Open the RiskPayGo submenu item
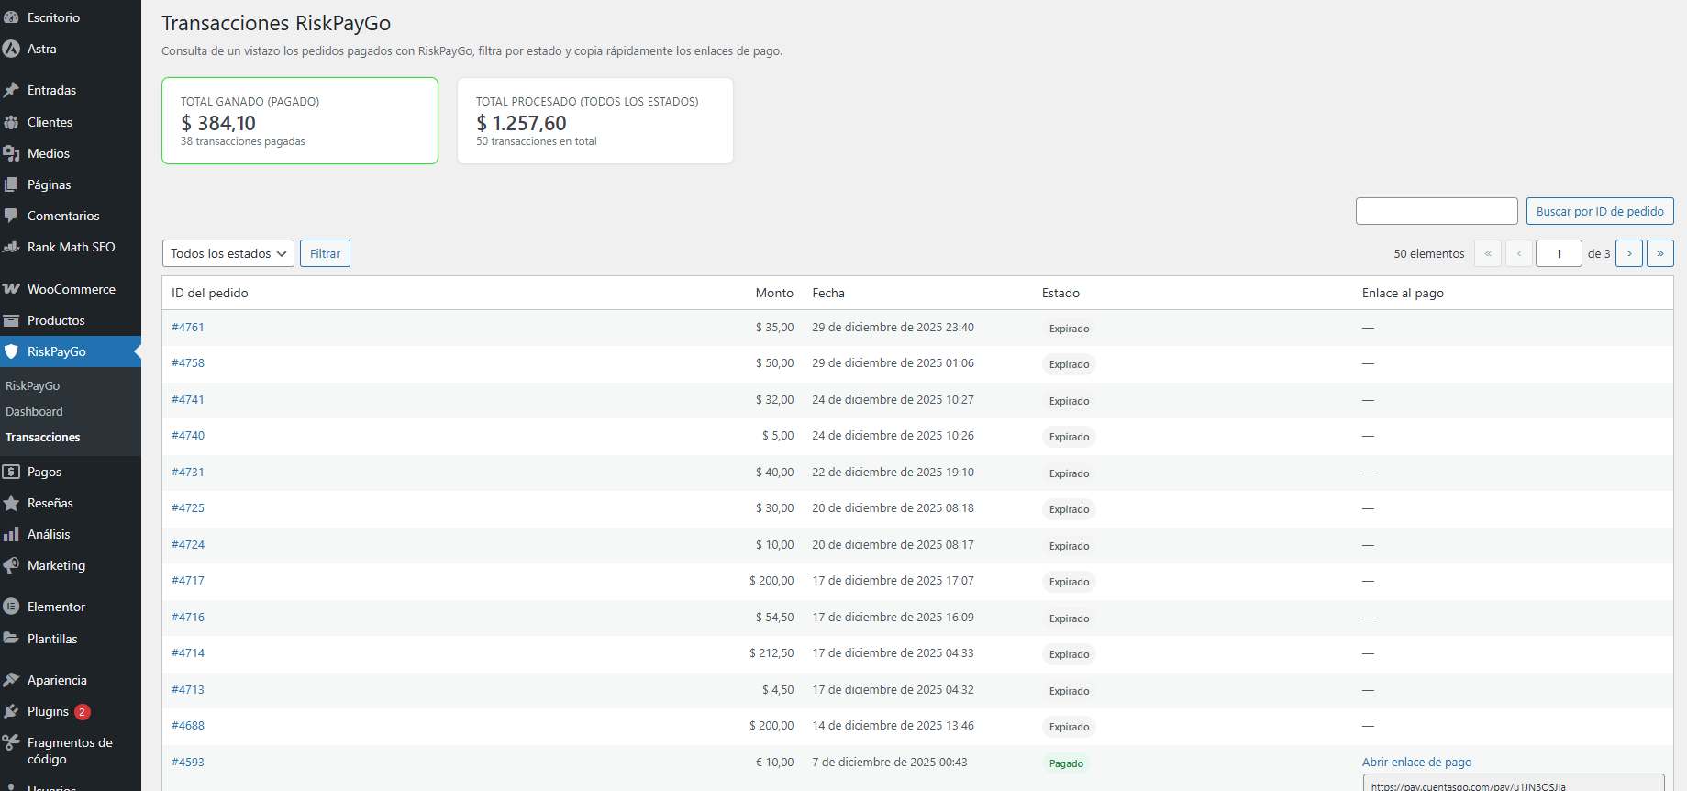This screenshot has width=1687, height=791. click(33, 386)
